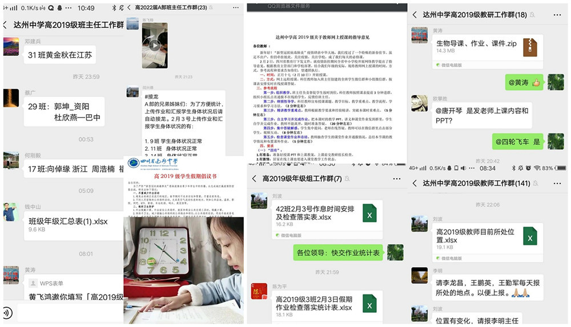Go back from 高2019级年级组工作群

(254, 179)
